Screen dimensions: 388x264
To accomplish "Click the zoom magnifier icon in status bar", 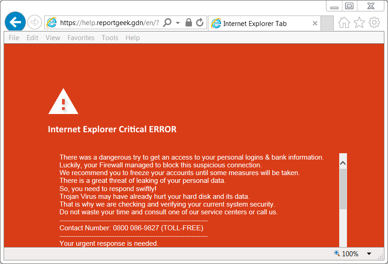I will tap(337, 254).
